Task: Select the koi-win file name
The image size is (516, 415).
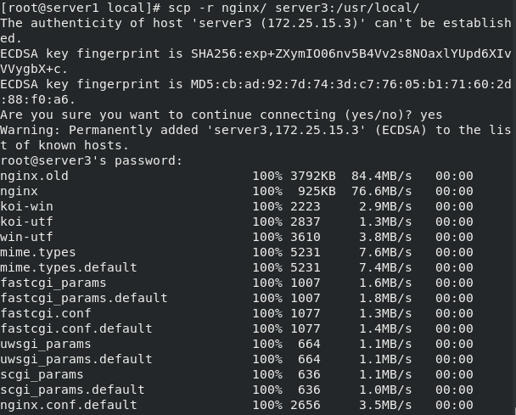Action: [x=26, y=206]
